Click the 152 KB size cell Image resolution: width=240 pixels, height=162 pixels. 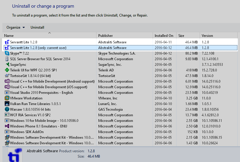point(193,132)
